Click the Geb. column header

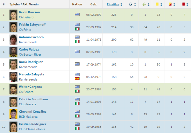tap(94, 4)
